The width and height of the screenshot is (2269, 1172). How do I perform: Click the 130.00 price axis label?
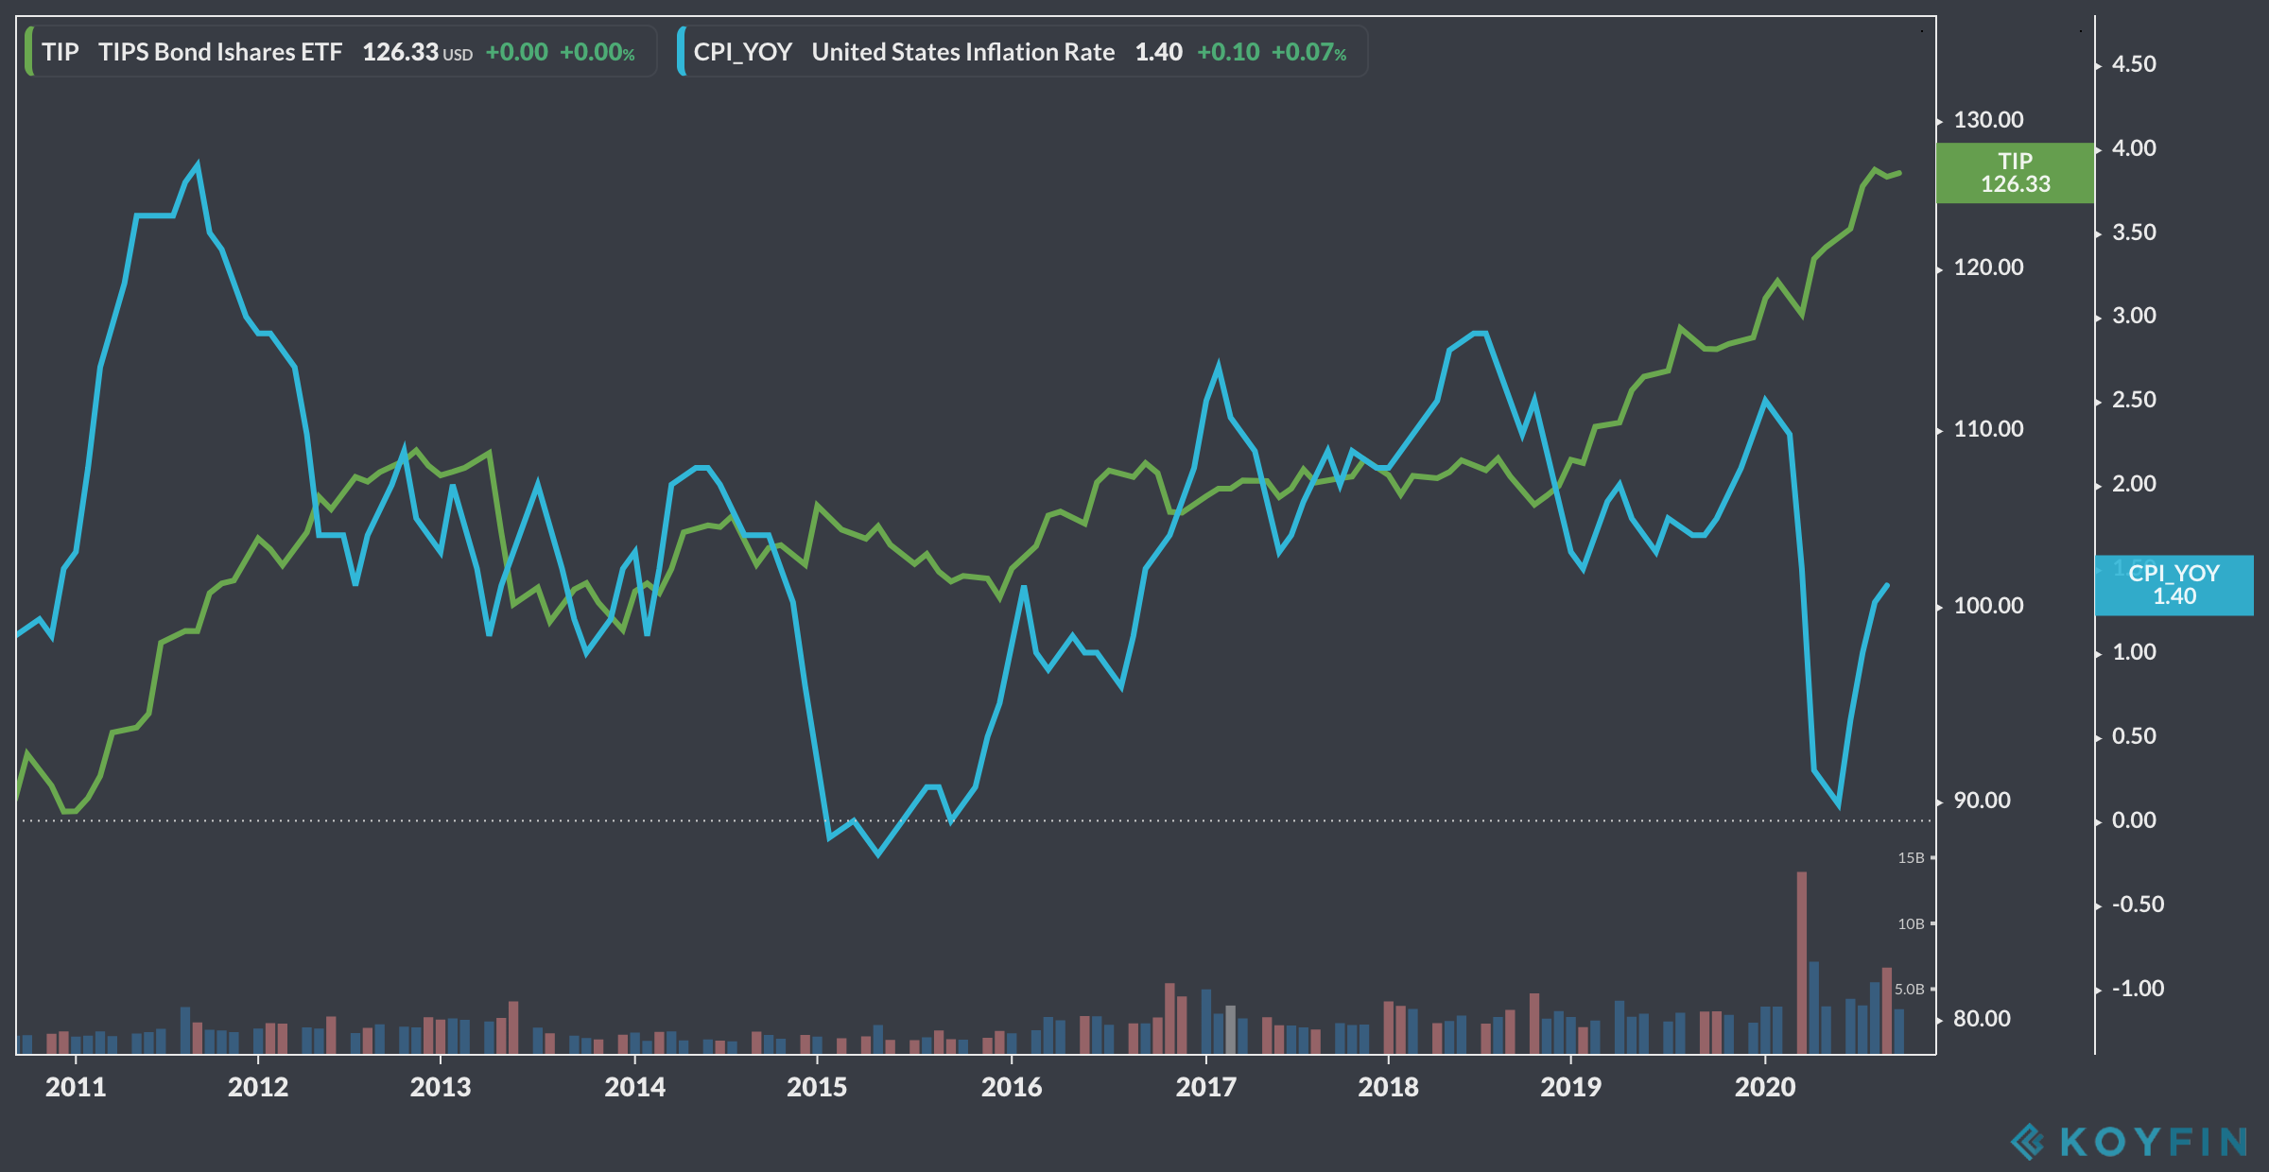1988,120
